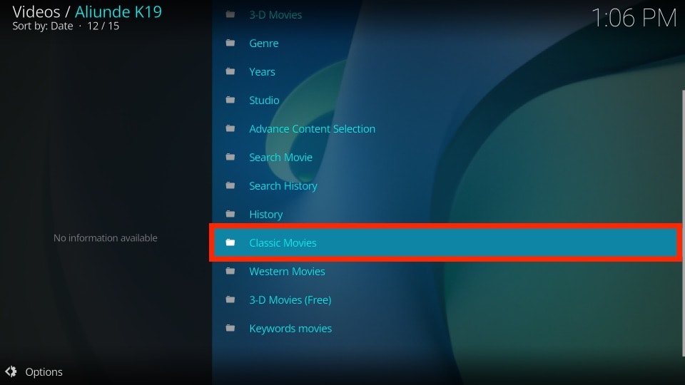Click the Options gear icon

point(11,371)
